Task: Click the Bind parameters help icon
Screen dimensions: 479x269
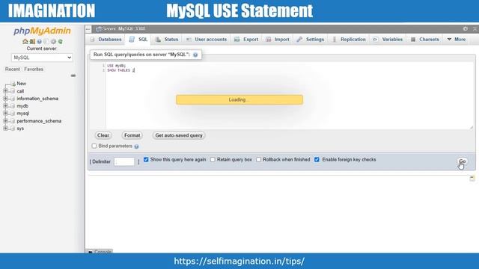Action: (136, 146)
